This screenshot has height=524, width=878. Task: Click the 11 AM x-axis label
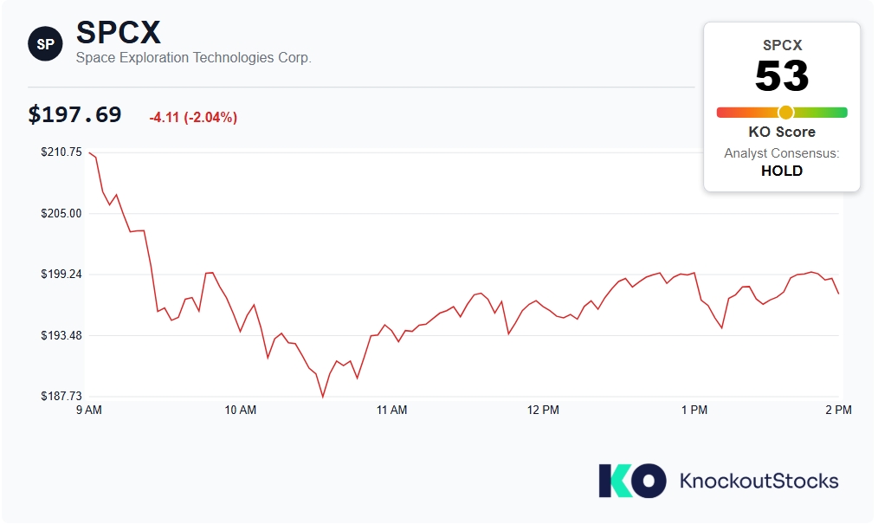[x=391, y=410]
